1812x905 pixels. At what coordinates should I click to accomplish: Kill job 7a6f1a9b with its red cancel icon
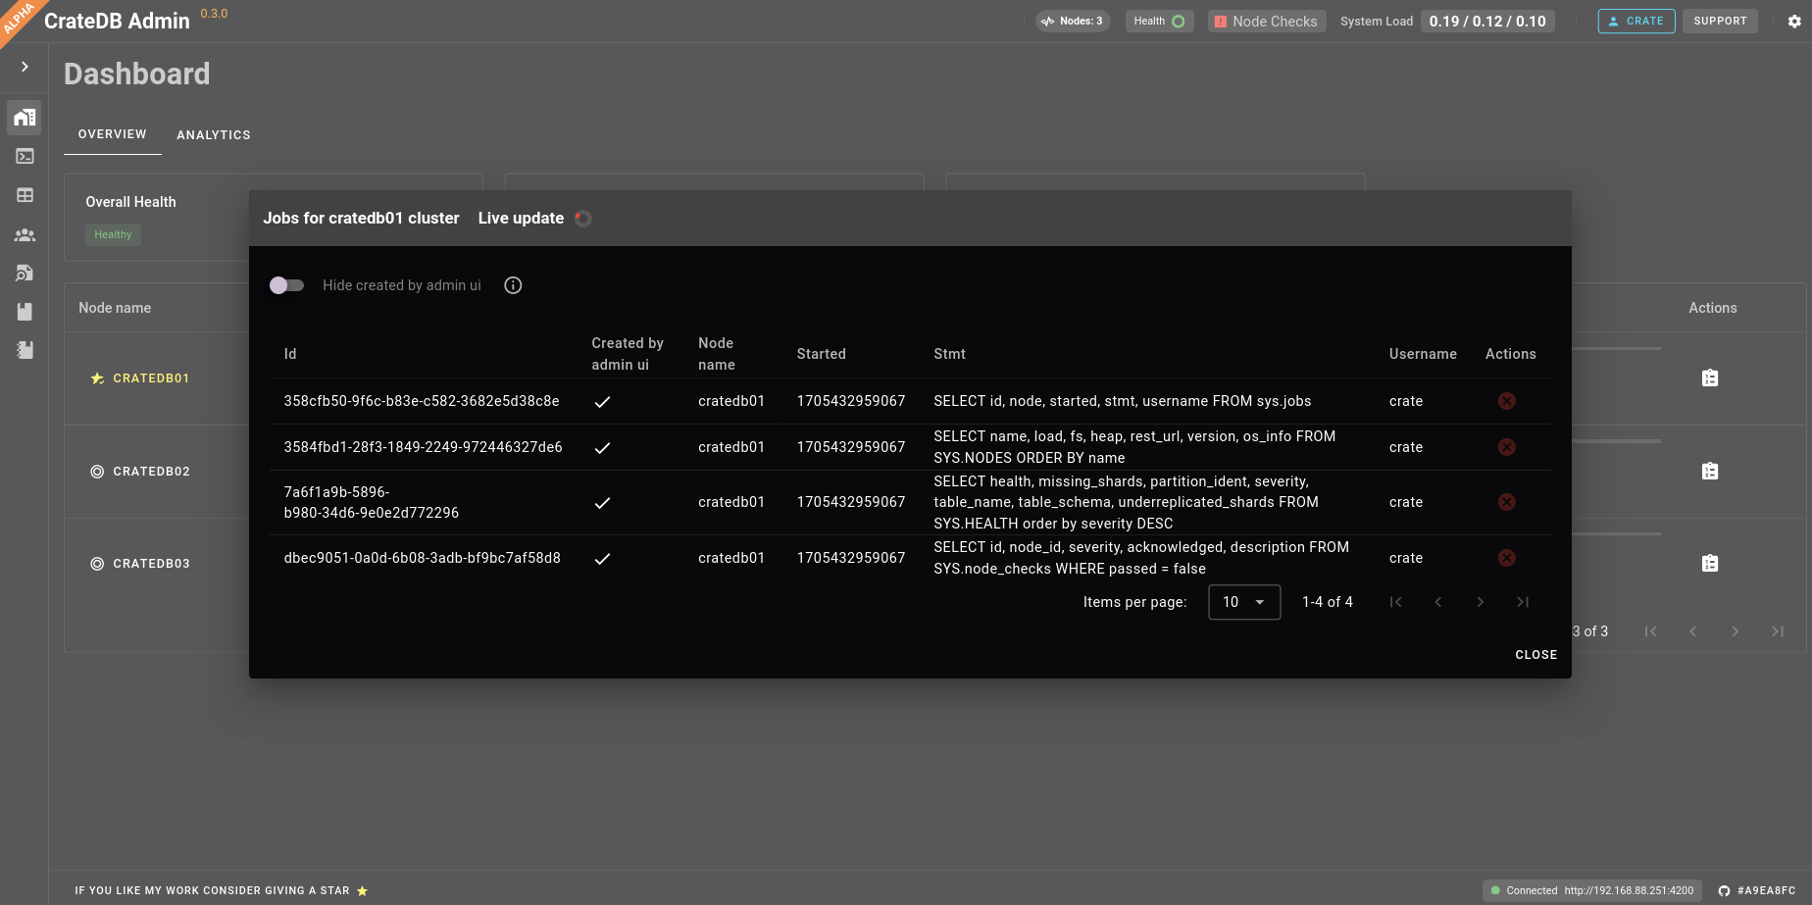pos(1507,502)
